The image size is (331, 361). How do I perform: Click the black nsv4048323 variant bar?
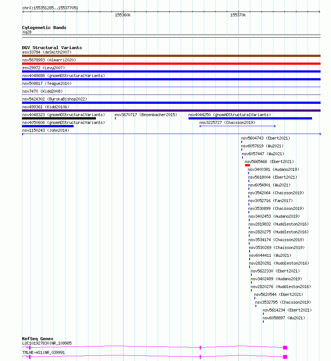point(59,118)
